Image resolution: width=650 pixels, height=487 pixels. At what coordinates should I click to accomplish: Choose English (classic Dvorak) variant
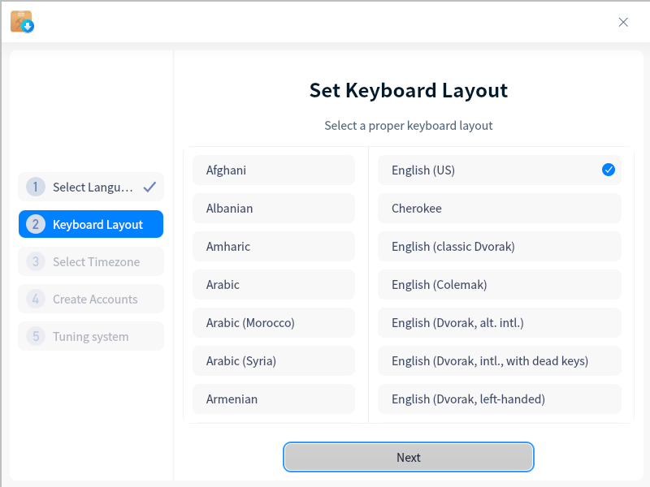pos(500,247)
